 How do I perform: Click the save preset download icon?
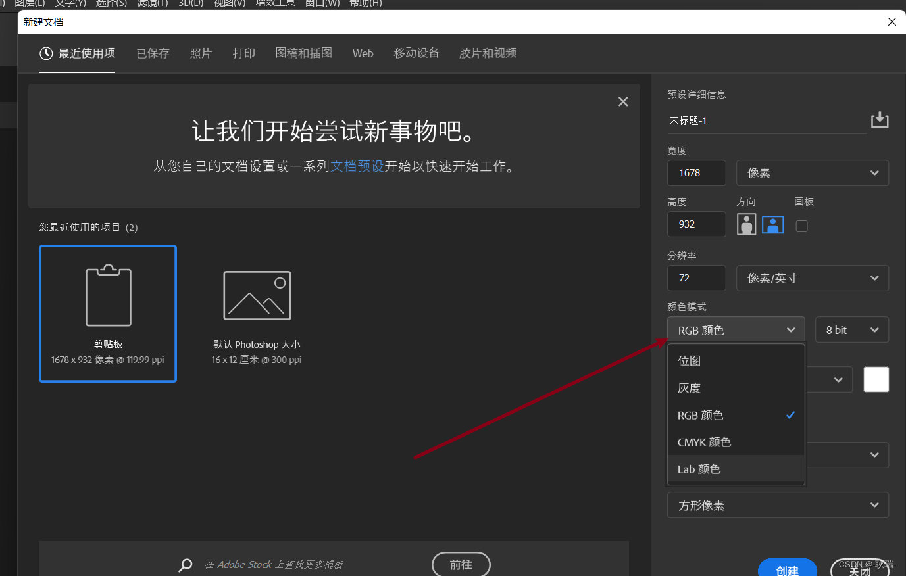coord(879,120)
